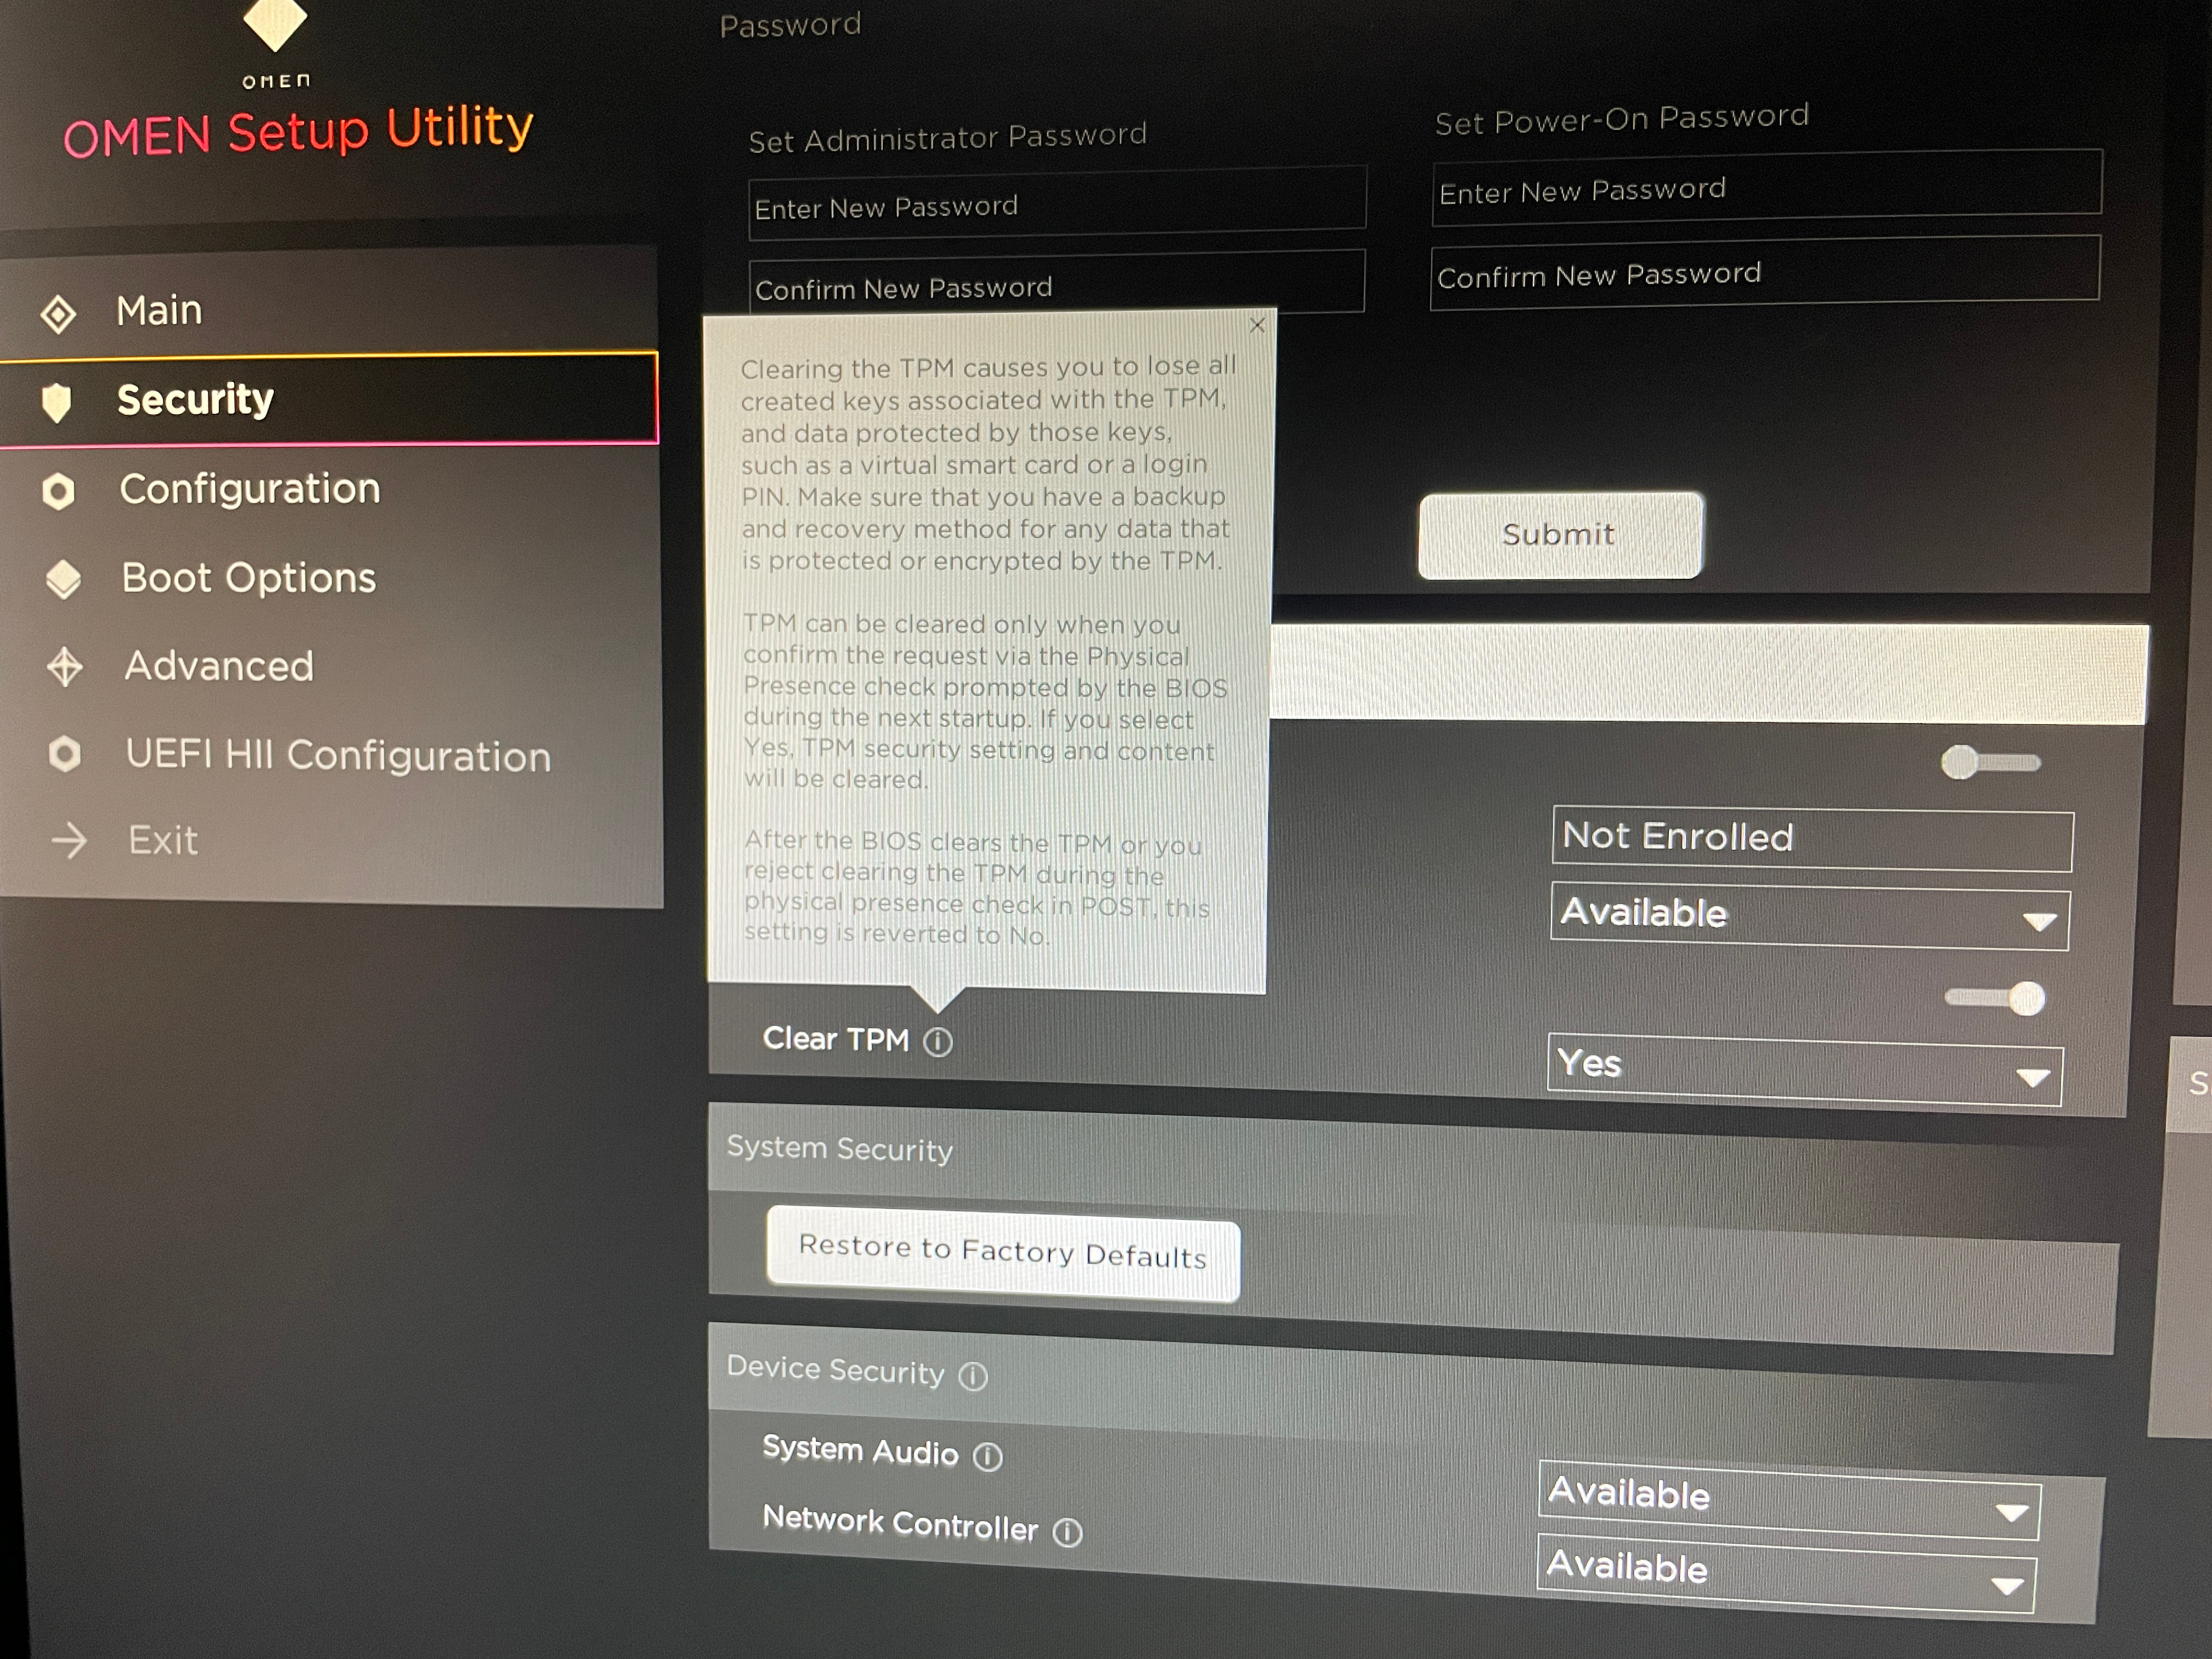
Task: Open the Clear TPM Yes dropdown
Action: pos(1804,1069)
